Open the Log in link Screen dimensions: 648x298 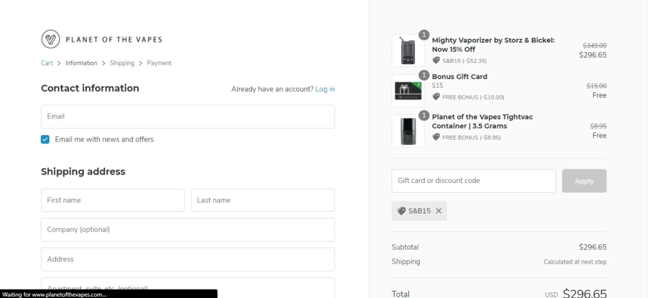325,89
